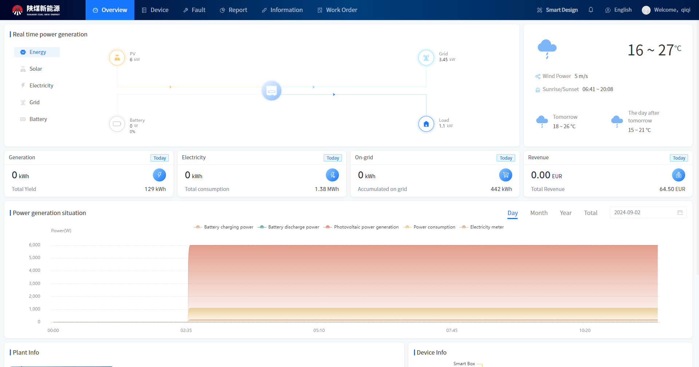699x367 pixels.
Task: Select the Month chart tab
Action: tap(539, 213)
